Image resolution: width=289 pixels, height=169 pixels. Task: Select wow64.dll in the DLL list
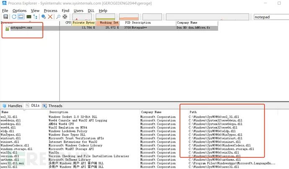click(x=8, y=128)
